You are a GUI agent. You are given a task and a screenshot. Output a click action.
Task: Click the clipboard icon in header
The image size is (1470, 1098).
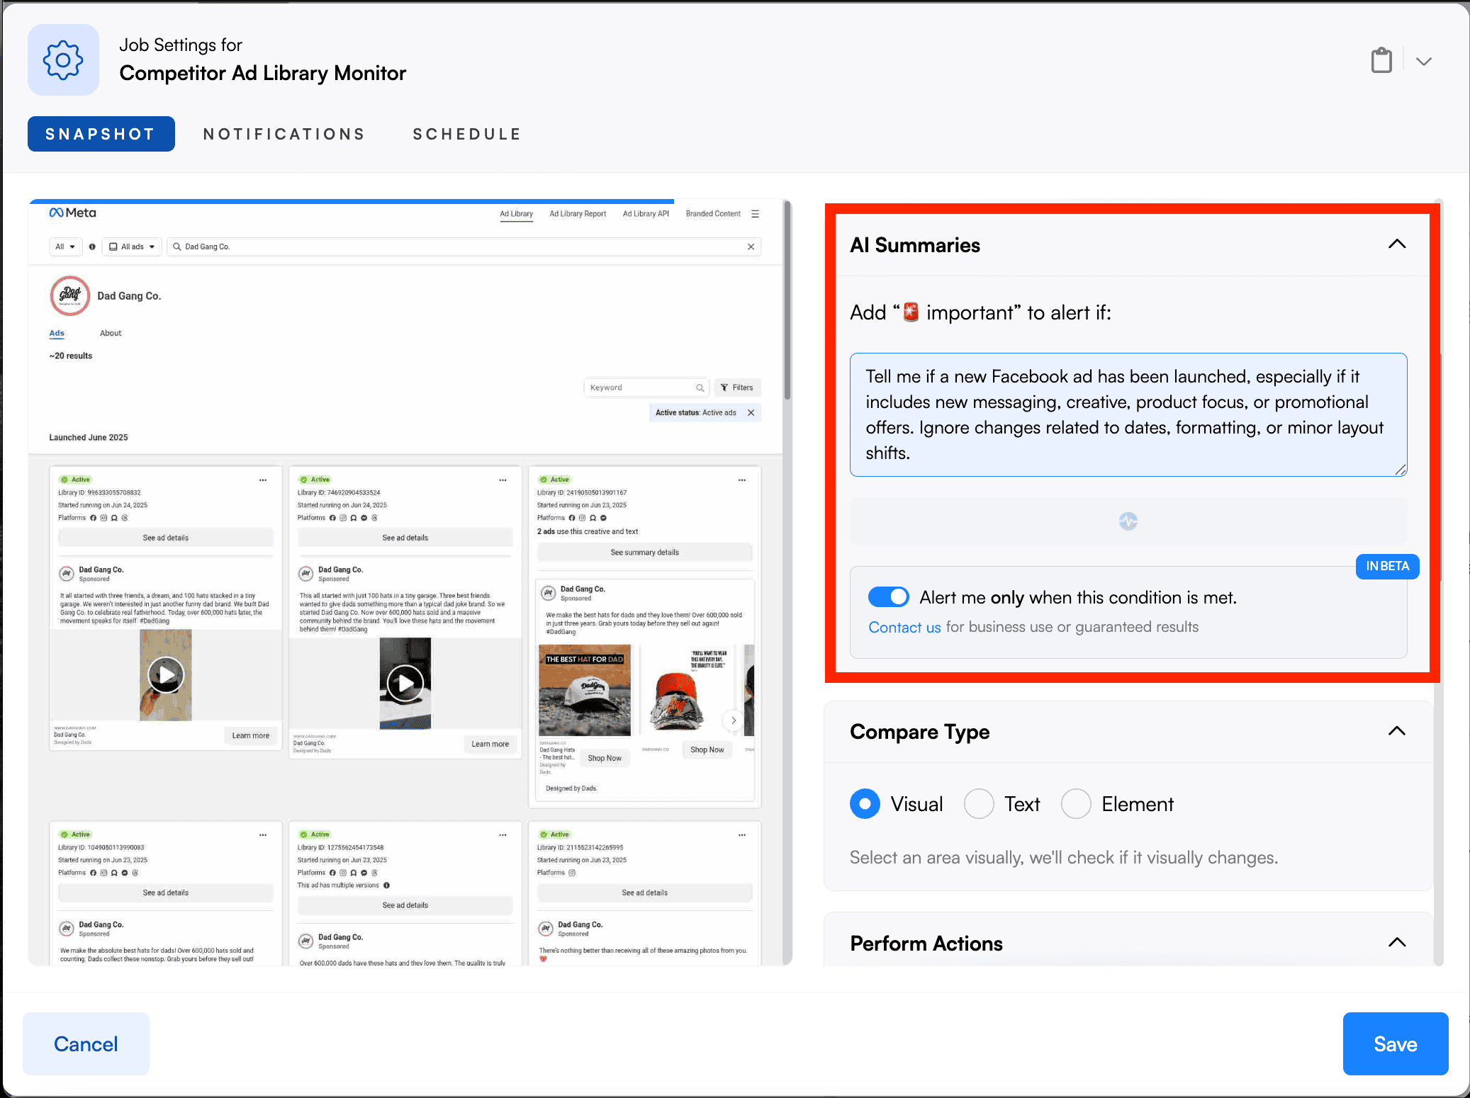coord(1381,60)
